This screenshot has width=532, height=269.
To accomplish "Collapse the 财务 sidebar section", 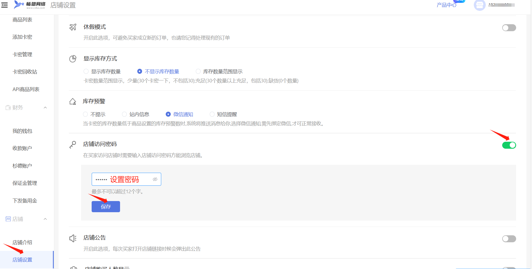I will point(45,107).
